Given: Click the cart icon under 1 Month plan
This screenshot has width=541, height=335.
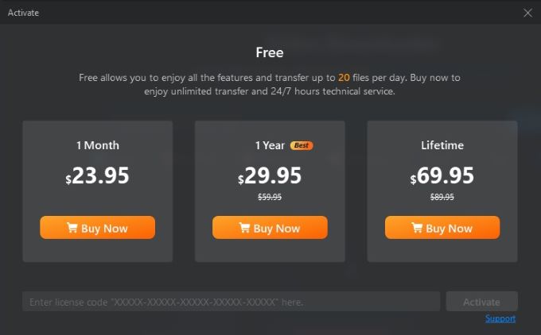Looking at the screenshot, I should pos(72,229).
